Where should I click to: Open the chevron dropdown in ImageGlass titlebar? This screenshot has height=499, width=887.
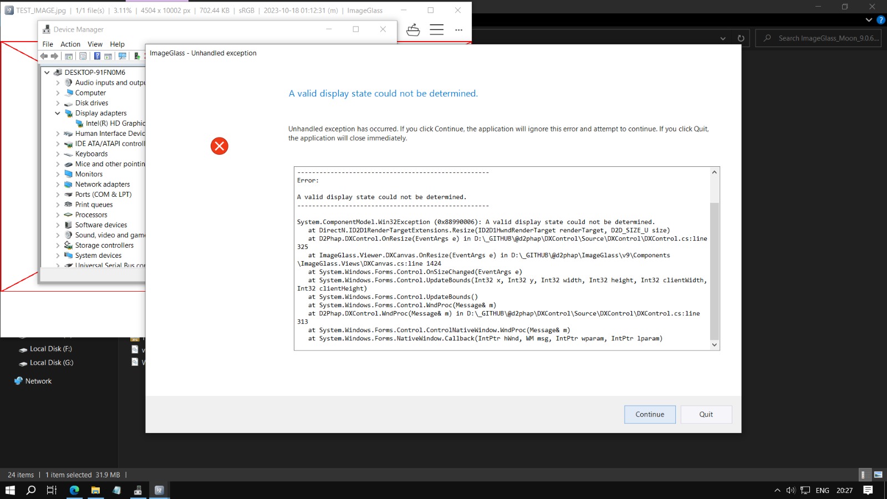723,38
